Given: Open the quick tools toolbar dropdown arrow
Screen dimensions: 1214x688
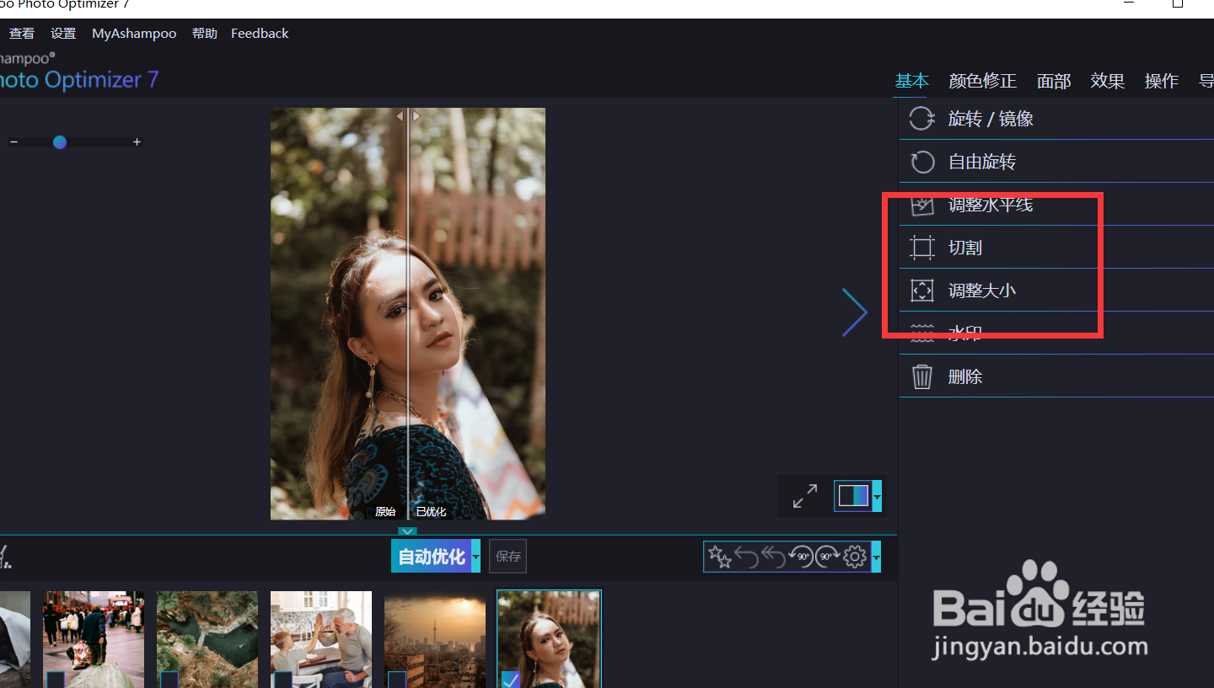Looking at the screenshot, I should point(876,557).
